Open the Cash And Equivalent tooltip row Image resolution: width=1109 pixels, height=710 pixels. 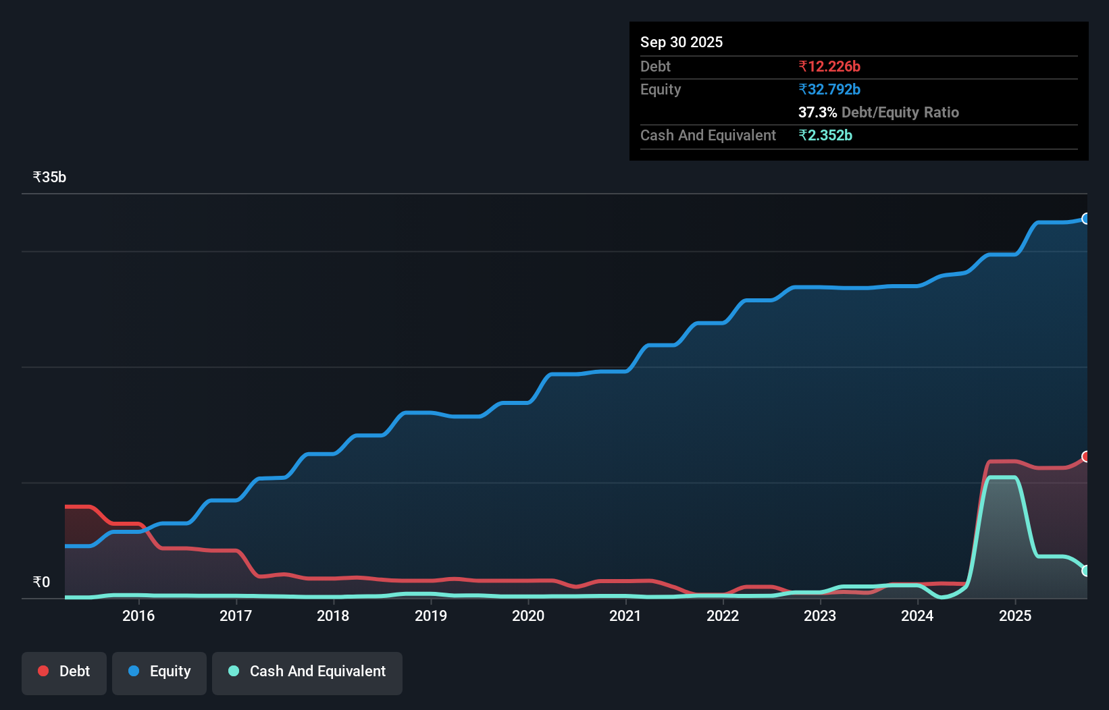(x=707, y=135)
